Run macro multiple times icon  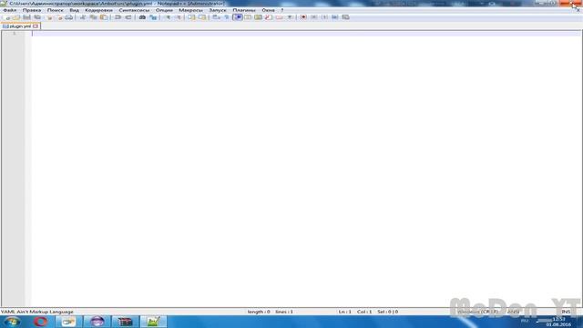coord(334,17)
